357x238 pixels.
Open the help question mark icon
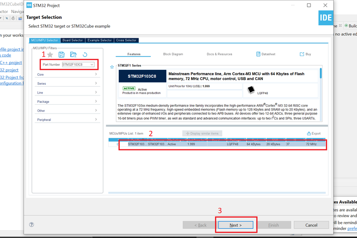pos(32,224)
